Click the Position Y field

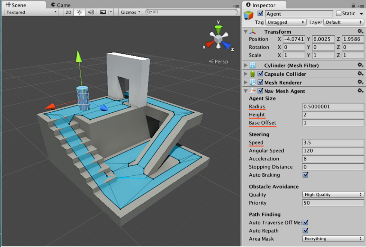click(x=323, y=39)
